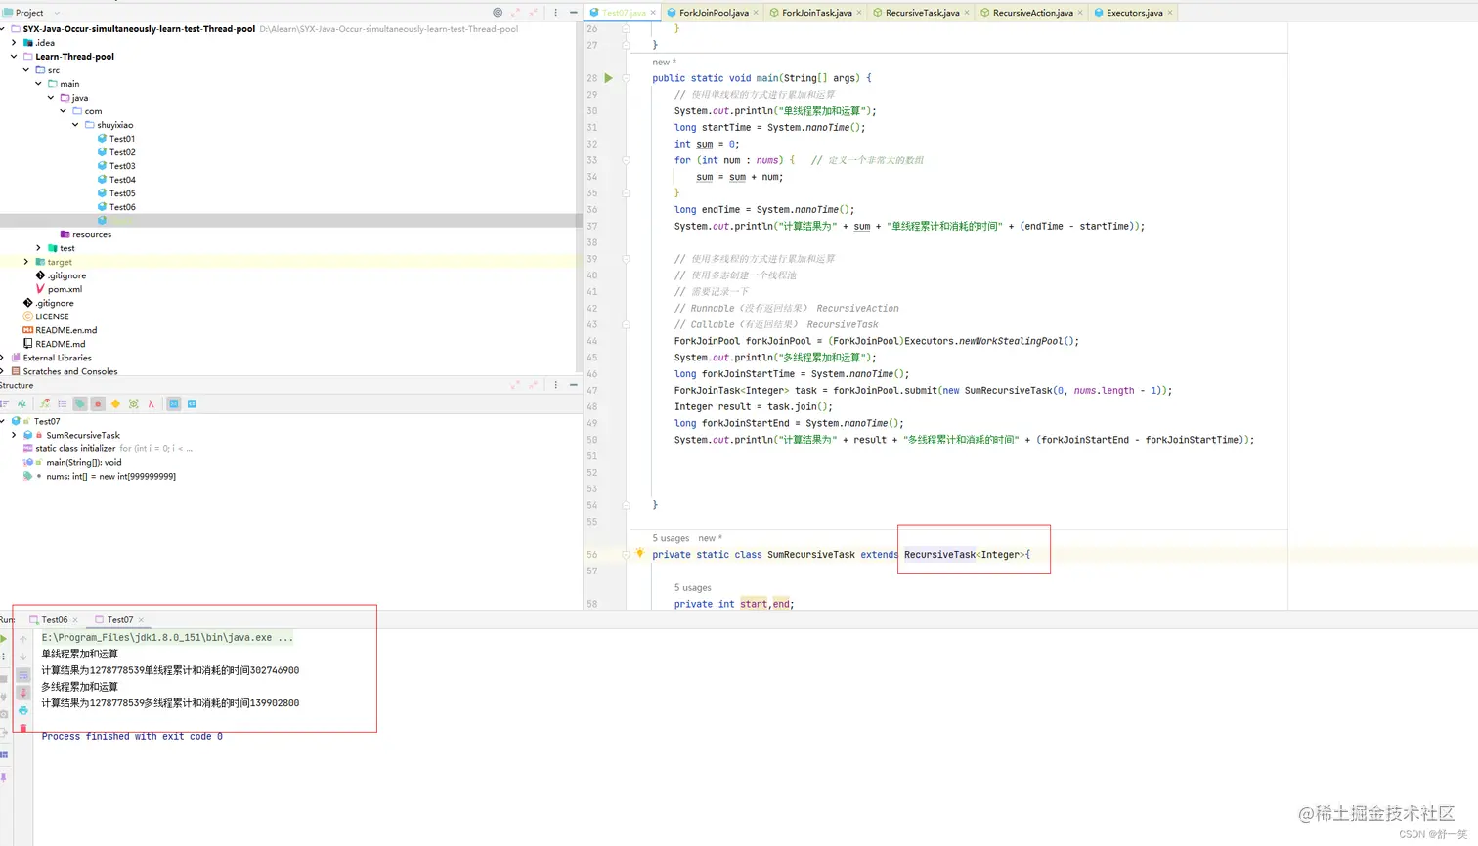
Task: Expand the target folder
Action: 26,262
